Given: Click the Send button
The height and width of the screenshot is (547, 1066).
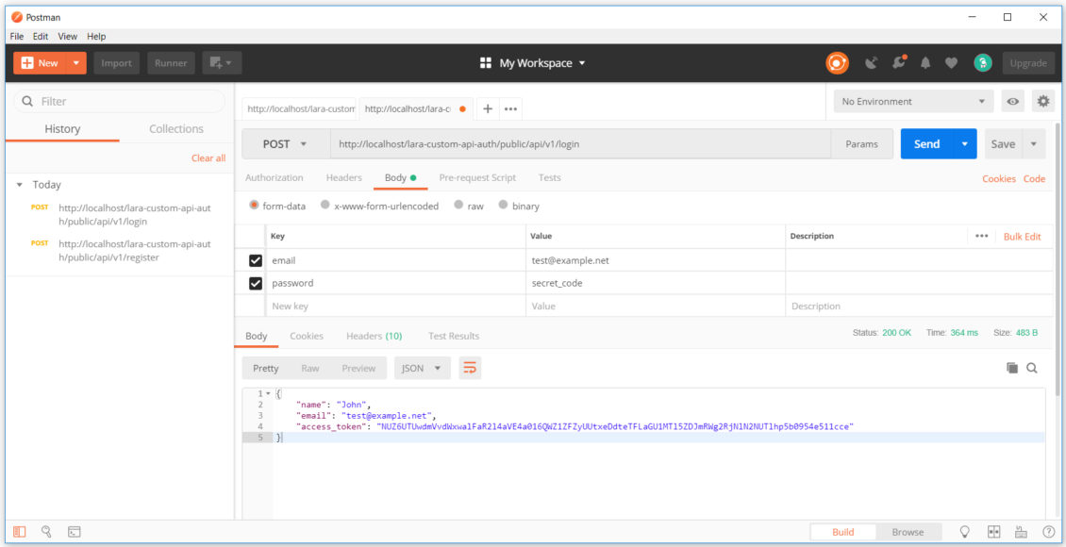Looking at the screenshot, I should point(928,143).
